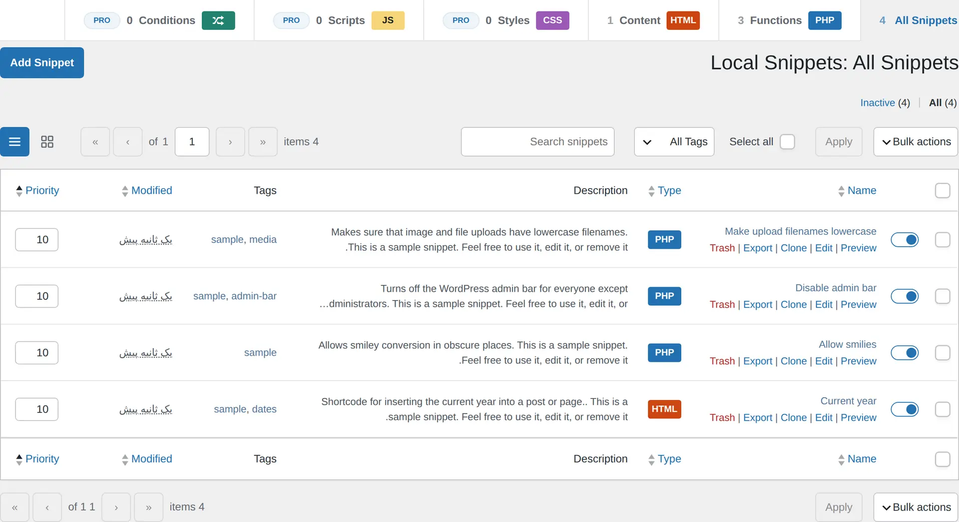Toggle the Disable admin bar snippet
This screenshot has width=959, height=522.
click(905, 296)
